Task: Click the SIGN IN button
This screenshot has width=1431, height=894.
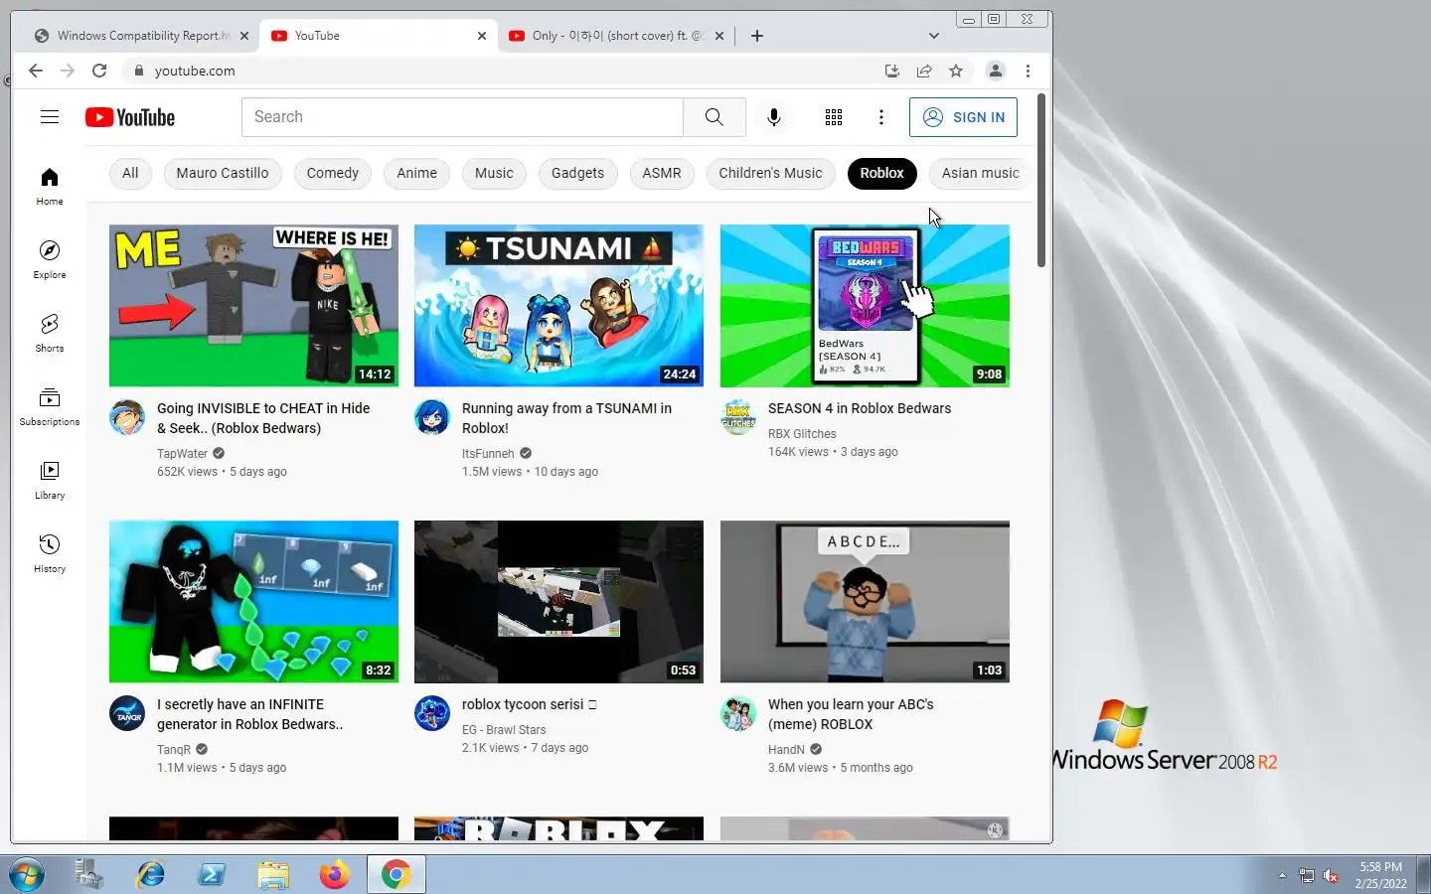Action: tap(963, 117)
